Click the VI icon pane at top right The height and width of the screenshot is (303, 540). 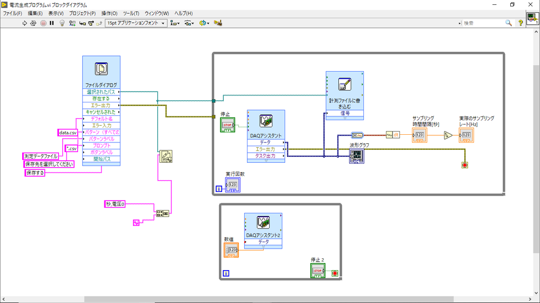(x=532, y=18)
